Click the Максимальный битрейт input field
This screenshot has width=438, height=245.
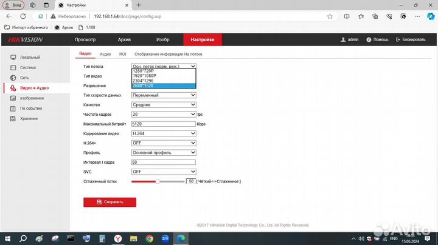(x=164, y=124)
